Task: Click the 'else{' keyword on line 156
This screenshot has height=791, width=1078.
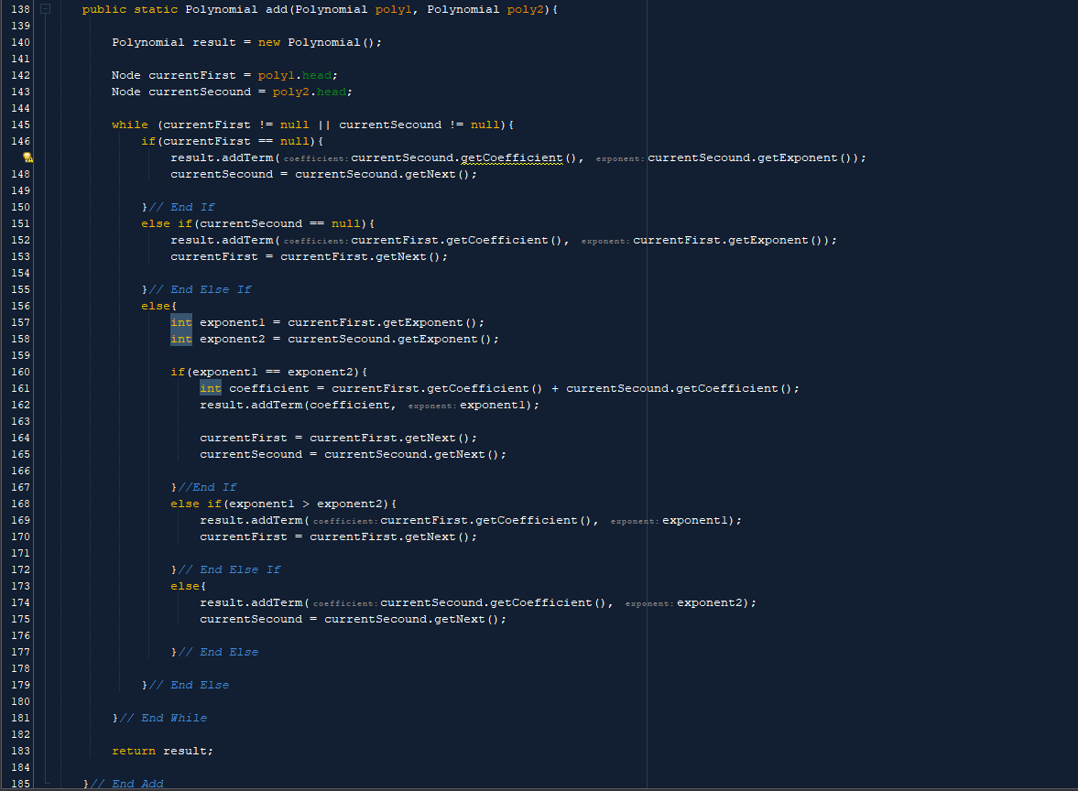Action: (x=158, y=307)
